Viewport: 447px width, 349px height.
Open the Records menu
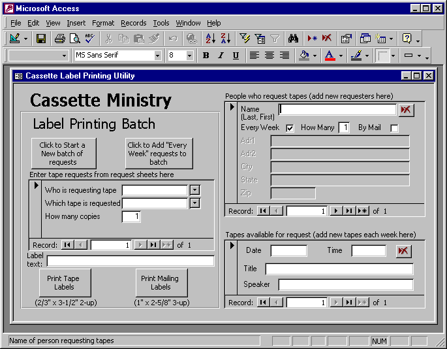pyautogui.click(x=133, y=23)
